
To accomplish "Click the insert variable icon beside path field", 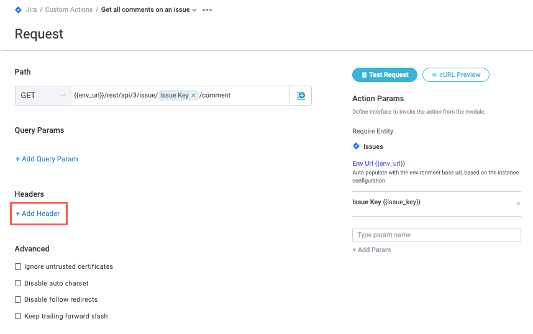I will coord(301,96).
